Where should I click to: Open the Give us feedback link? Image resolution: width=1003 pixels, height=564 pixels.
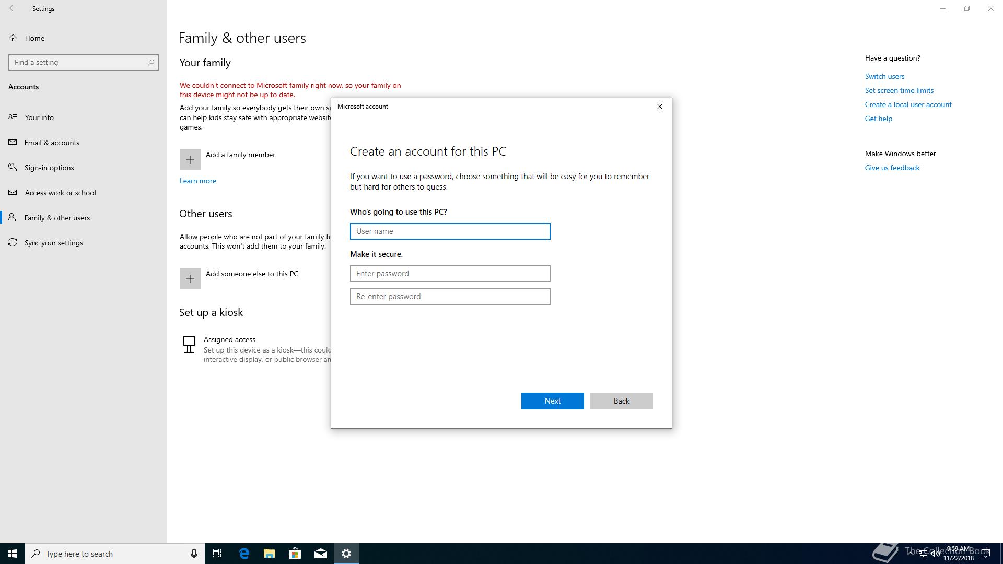[x=892, y=168]
